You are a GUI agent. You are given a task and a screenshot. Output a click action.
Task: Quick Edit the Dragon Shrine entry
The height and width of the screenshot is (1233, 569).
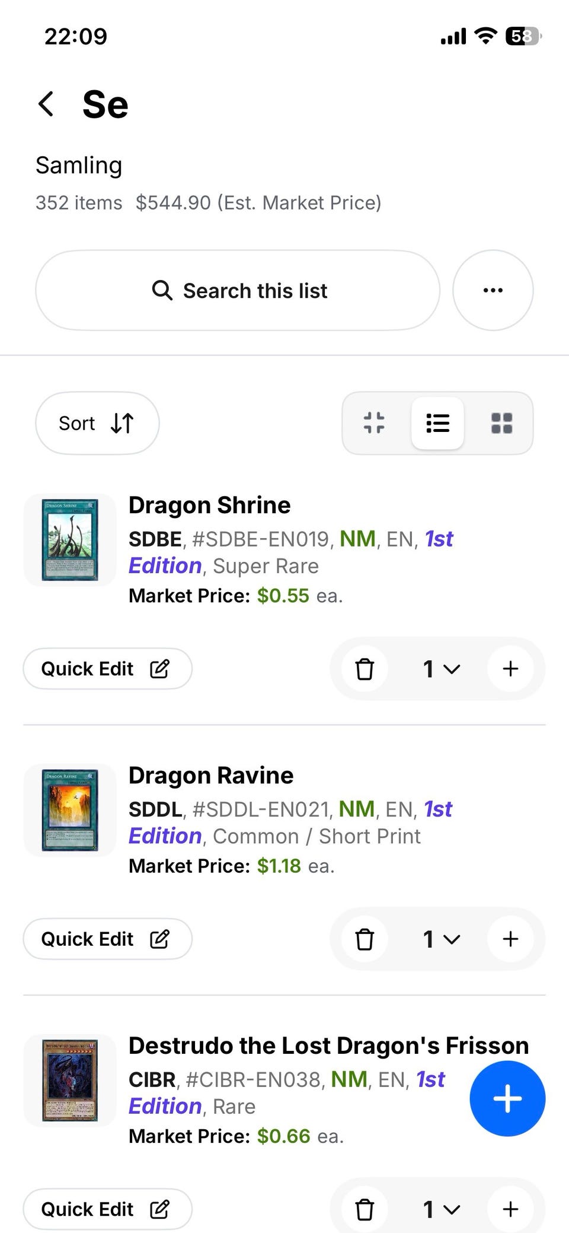107,669
